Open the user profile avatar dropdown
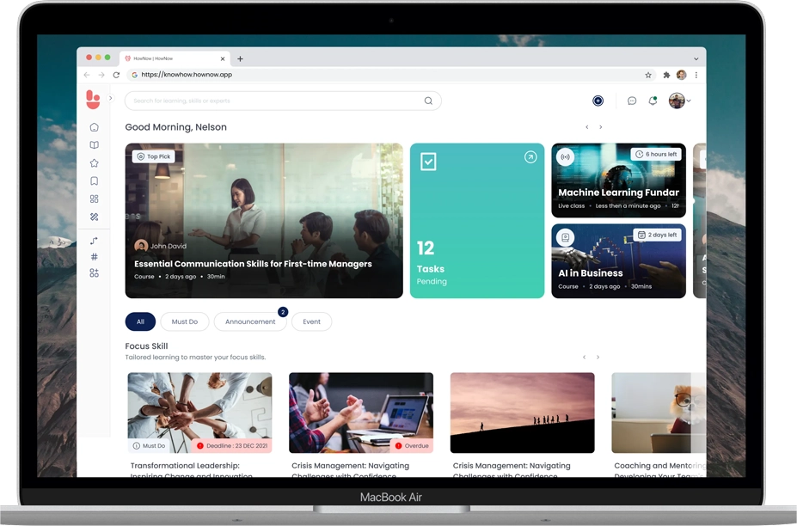This screenshot has height=526, width=797. point(679,101)
